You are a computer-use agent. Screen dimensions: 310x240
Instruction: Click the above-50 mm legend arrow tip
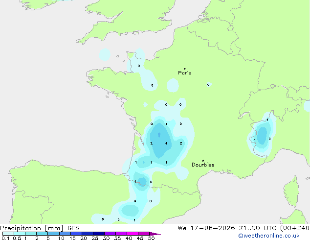(x=155, y=234)
